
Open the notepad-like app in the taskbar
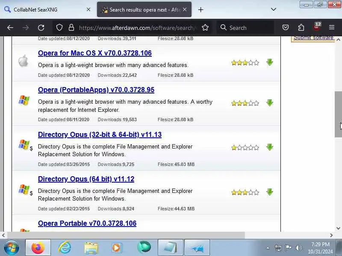(x=170, y=247)
